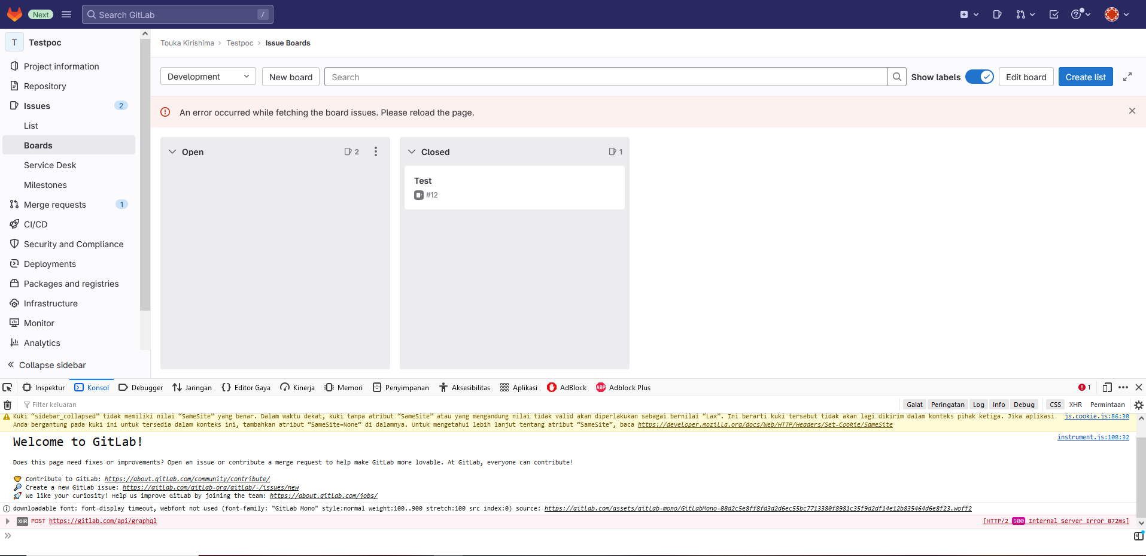Open the To-Do list icon
The height and width of the screenshot is (556, 1146).
coord(1054,14)
